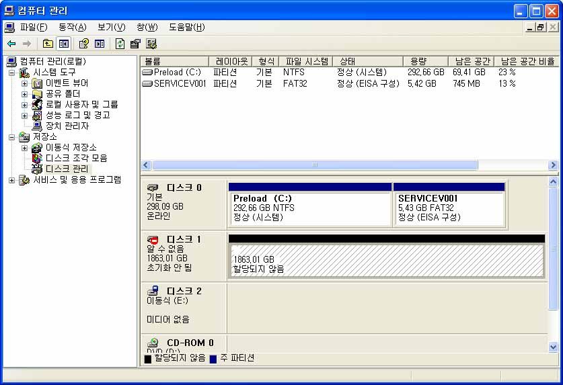Click the 디스크 2 removable drive icon
The height and width of the screenshot is (385, 563).
(x=153, y=290)
